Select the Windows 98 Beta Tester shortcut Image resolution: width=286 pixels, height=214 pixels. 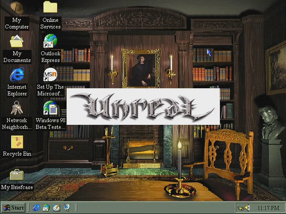click(x=50, y=108)
